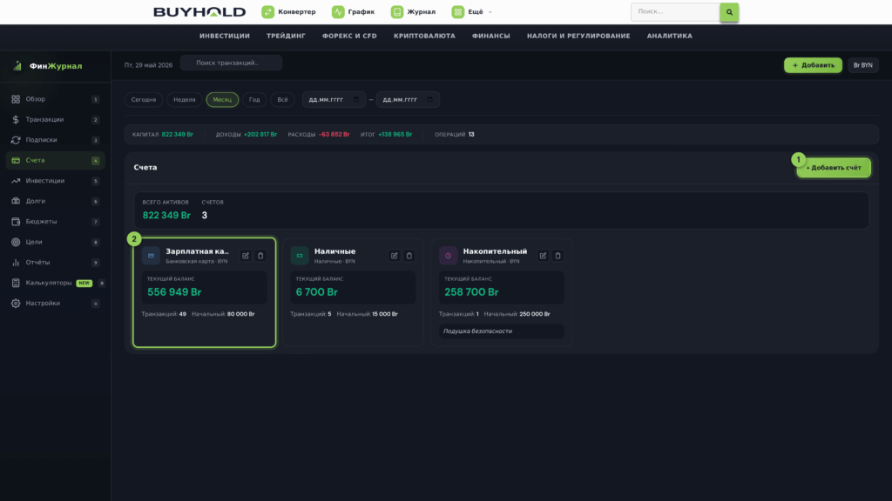Expand the Ещё dropdown menu

(x=472, y=12)
